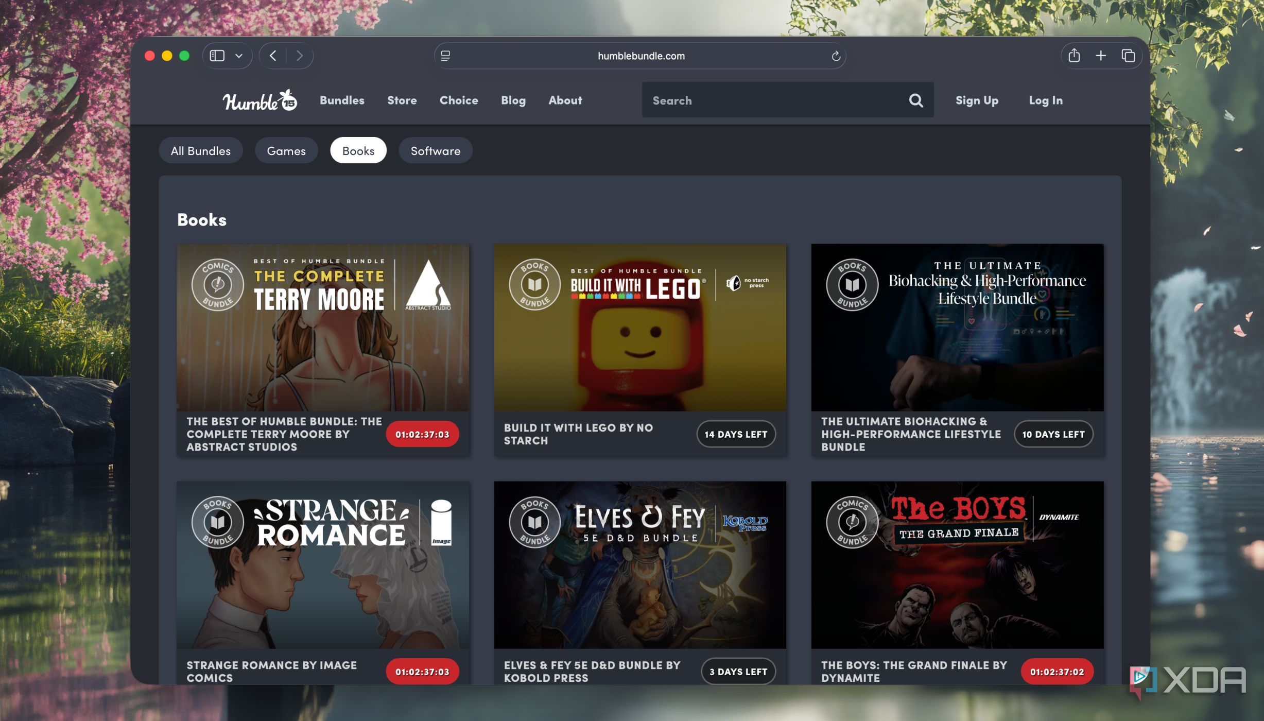
Task: Click the page settings icon in address bar
Action: point(446,56)
